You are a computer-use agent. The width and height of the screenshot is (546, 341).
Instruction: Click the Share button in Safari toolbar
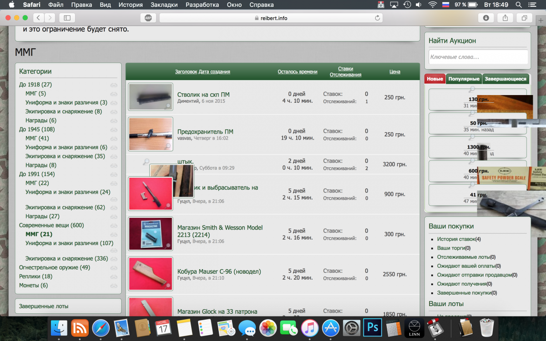505,18
